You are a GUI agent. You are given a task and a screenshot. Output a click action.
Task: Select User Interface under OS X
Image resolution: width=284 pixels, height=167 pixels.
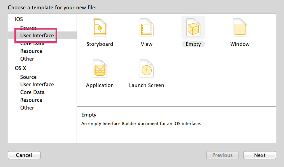(37, 85)
